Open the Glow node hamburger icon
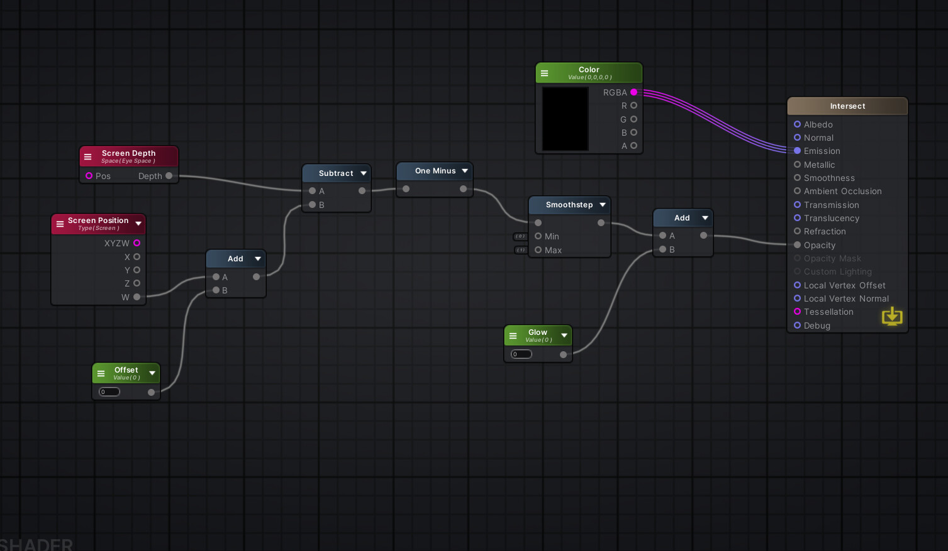 click(513, 336)
